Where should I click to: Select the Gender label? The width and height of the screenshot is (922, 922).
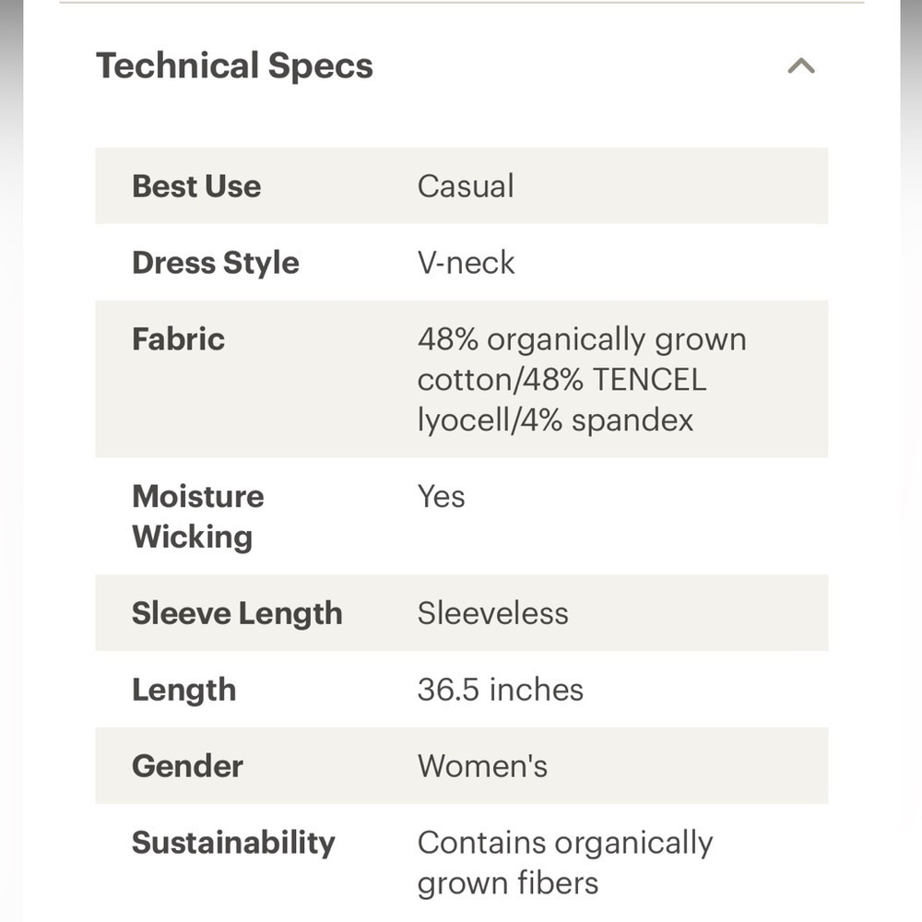(187, 766)
